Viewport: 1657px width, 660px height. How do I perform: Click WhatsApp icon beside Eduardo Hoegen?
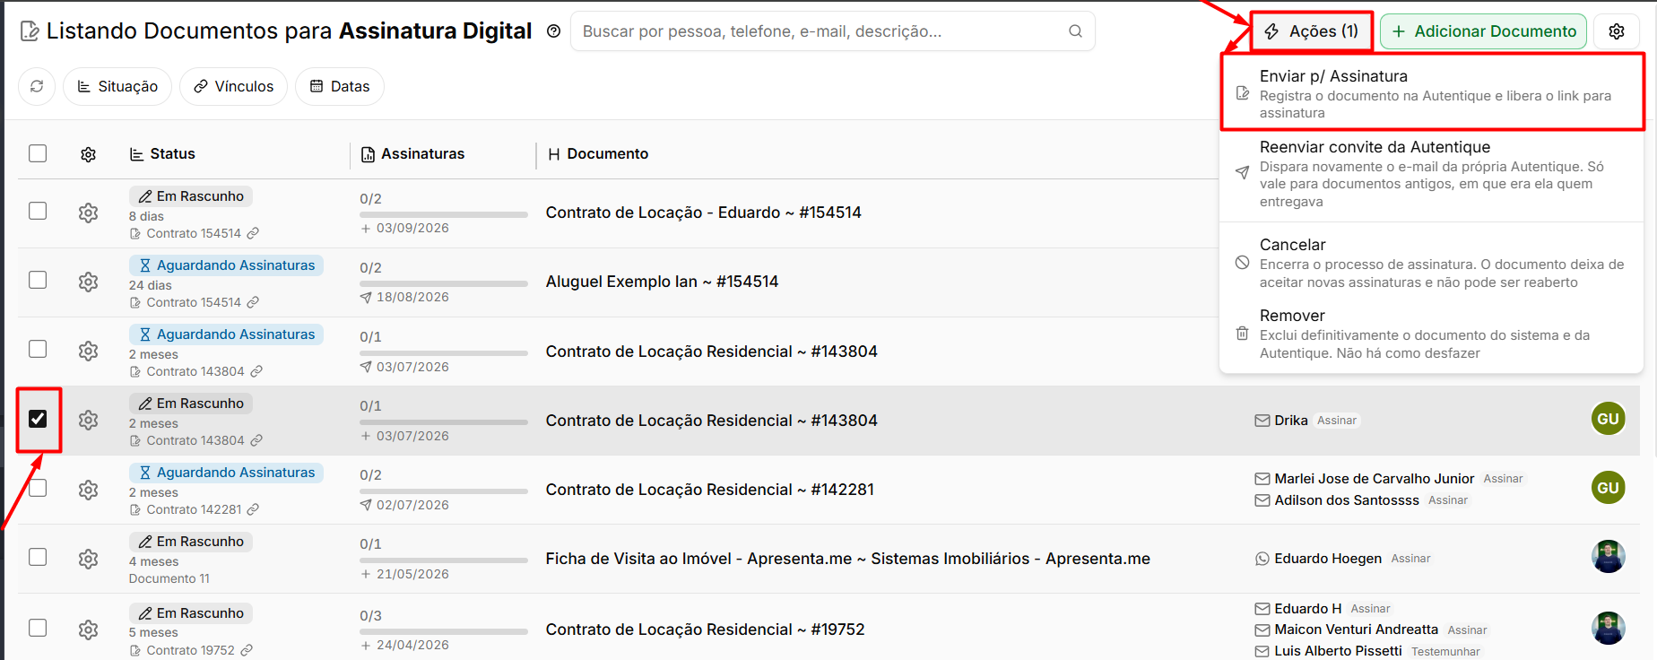(1262, 559)
